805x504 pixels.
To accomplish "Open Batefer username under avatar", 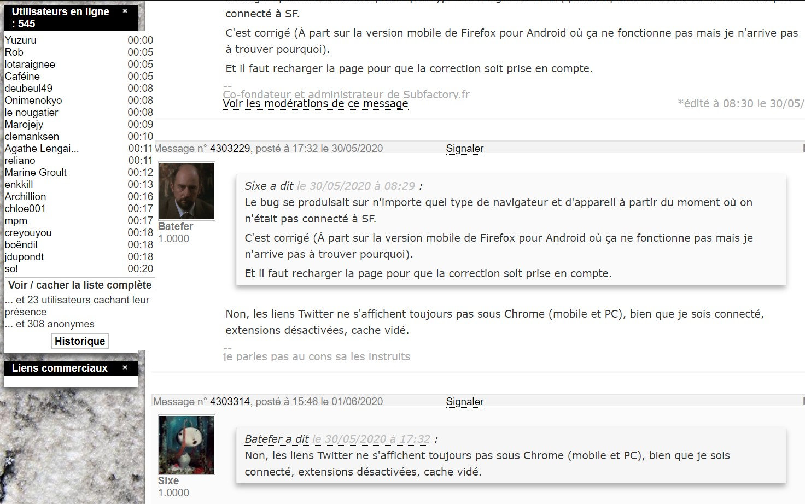I will tap(176, 226).
